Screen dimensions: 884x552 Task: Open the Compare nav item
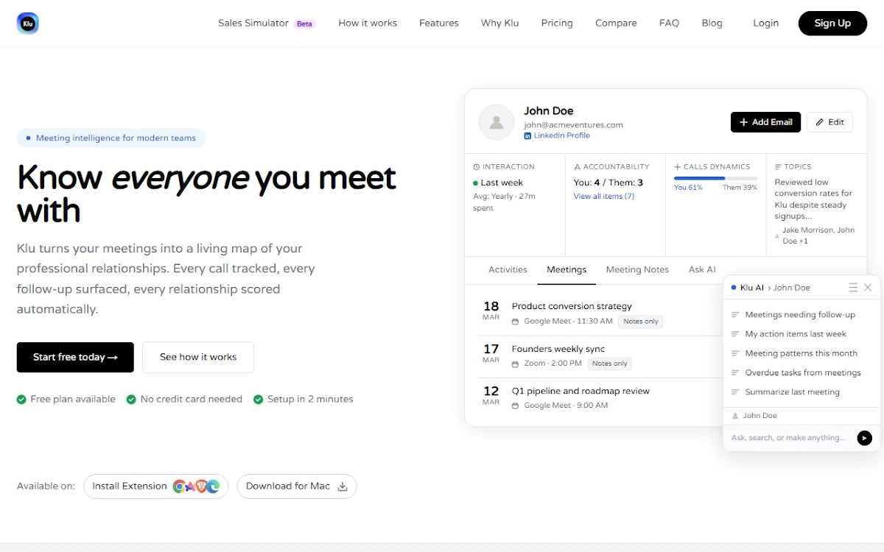tap(616, 24)
